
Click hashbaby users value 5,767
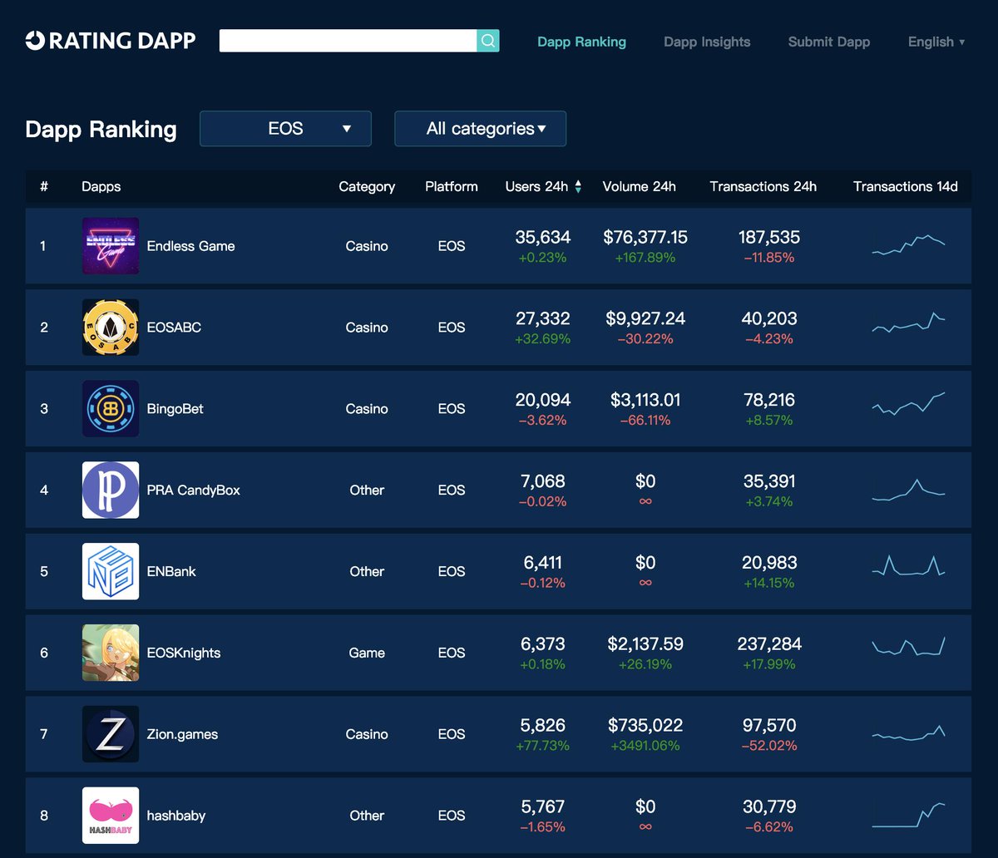point(543,807)
